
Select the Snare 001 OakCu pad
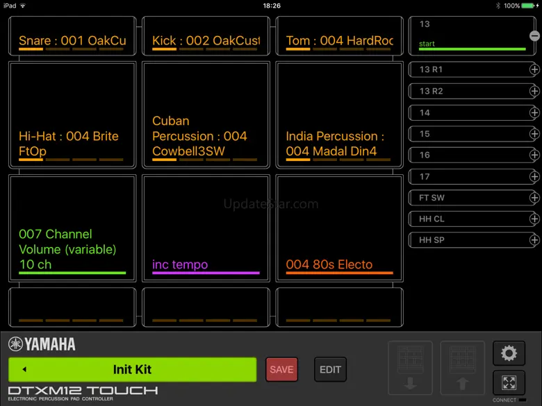pos(72,36)
